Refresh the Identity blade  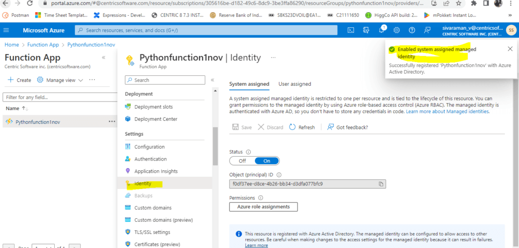point(302,127)
